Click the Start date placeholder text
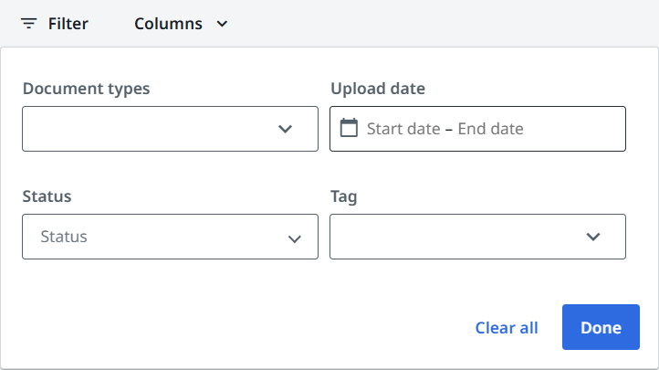The width and height of the screenshot is (659, 370). click(x=403, y=129)
